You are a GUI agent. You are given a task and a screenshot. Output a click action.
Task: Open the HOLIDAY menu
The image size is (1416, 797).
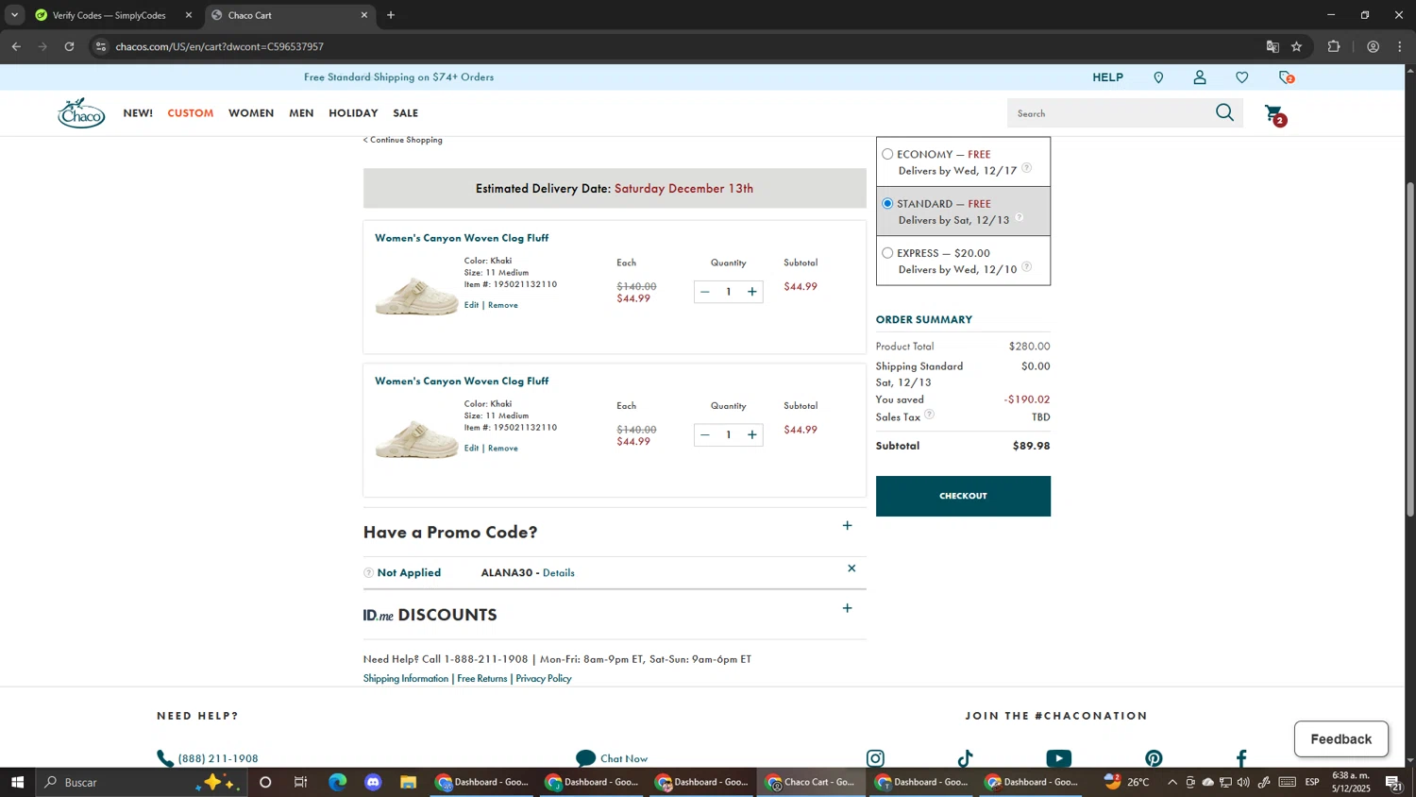tap(353, 113)
